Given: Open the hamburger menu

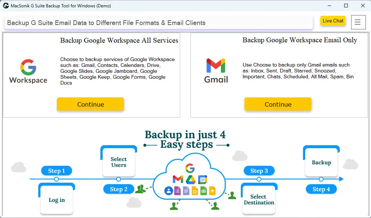Looking at the screenshot, I should (358, 22).
